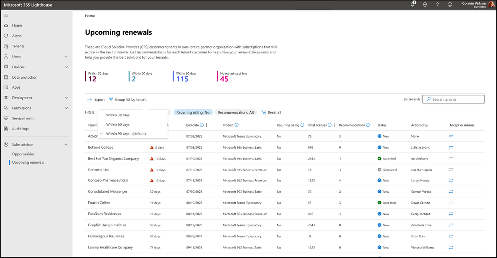497x258 pixels.
Task: Select the No recurring billing count tile
Action: (233, 76)
